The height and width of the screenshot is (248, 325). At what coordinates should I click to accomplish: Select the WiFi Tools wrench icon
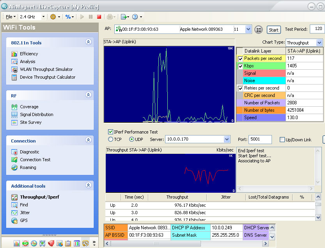85,243
